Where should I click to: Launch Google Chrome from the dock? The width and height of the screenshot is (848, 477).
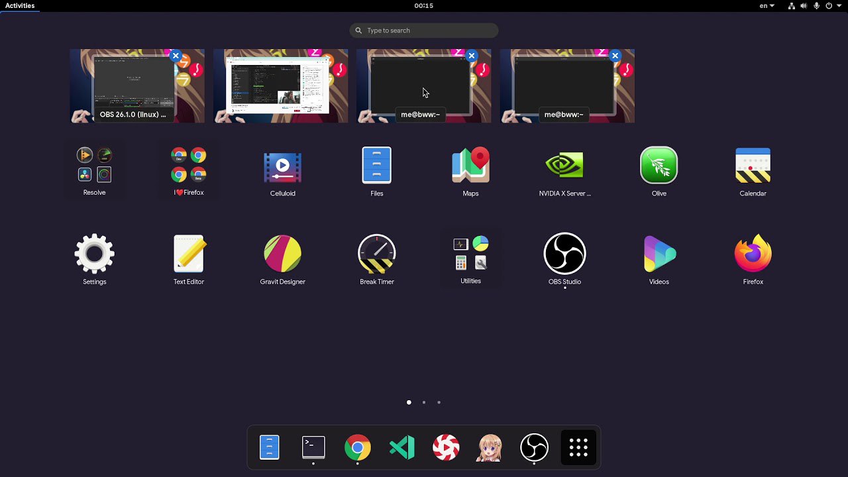[358, 448]
